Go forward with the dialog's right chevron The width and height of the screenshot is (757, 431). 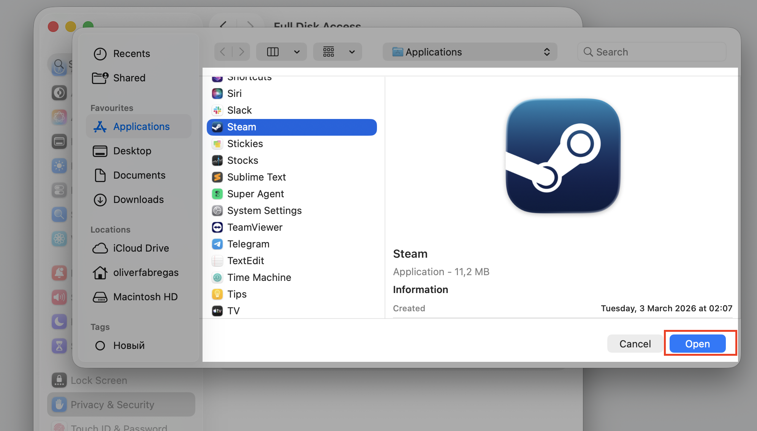pyautogui.click(x=241, y=52)
